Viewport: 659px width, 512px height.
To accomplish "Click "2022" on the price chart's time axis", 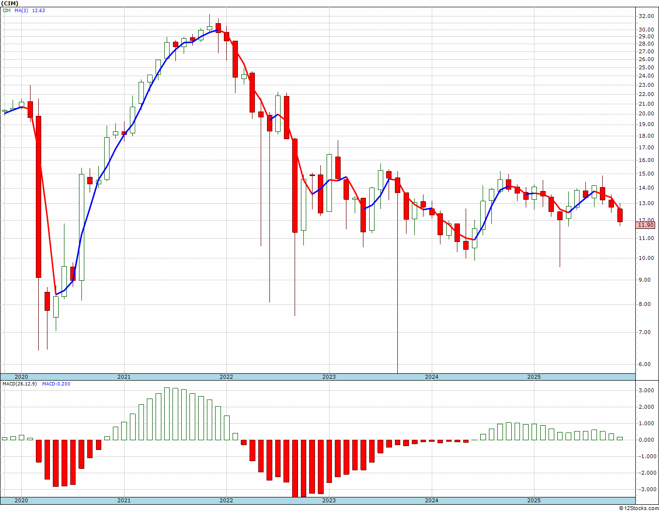I will (x=226, y=377).
